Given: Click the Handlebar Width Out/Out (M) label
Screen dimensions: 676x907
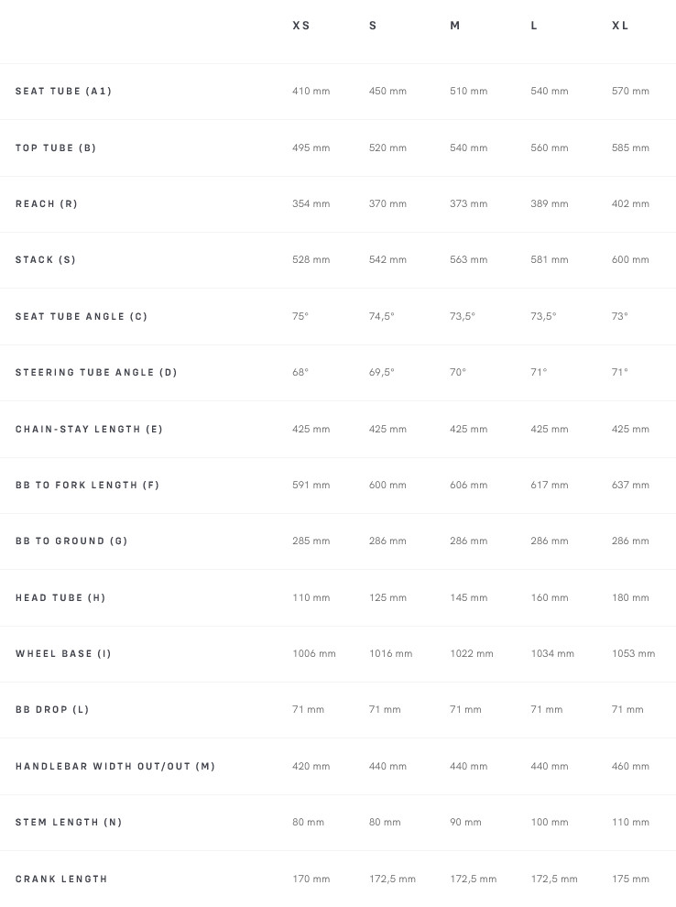Looking at the screenshot, I should click(115, 767).
